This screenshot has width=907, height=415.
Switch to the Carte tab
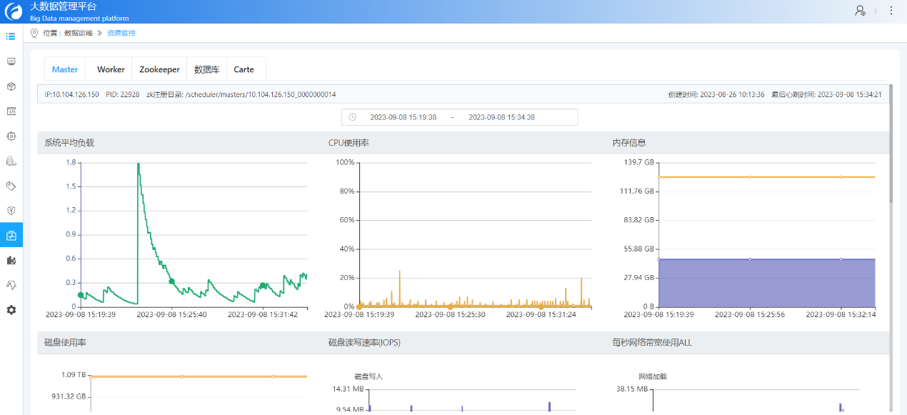pyautogui.click(x=244, y=69)
